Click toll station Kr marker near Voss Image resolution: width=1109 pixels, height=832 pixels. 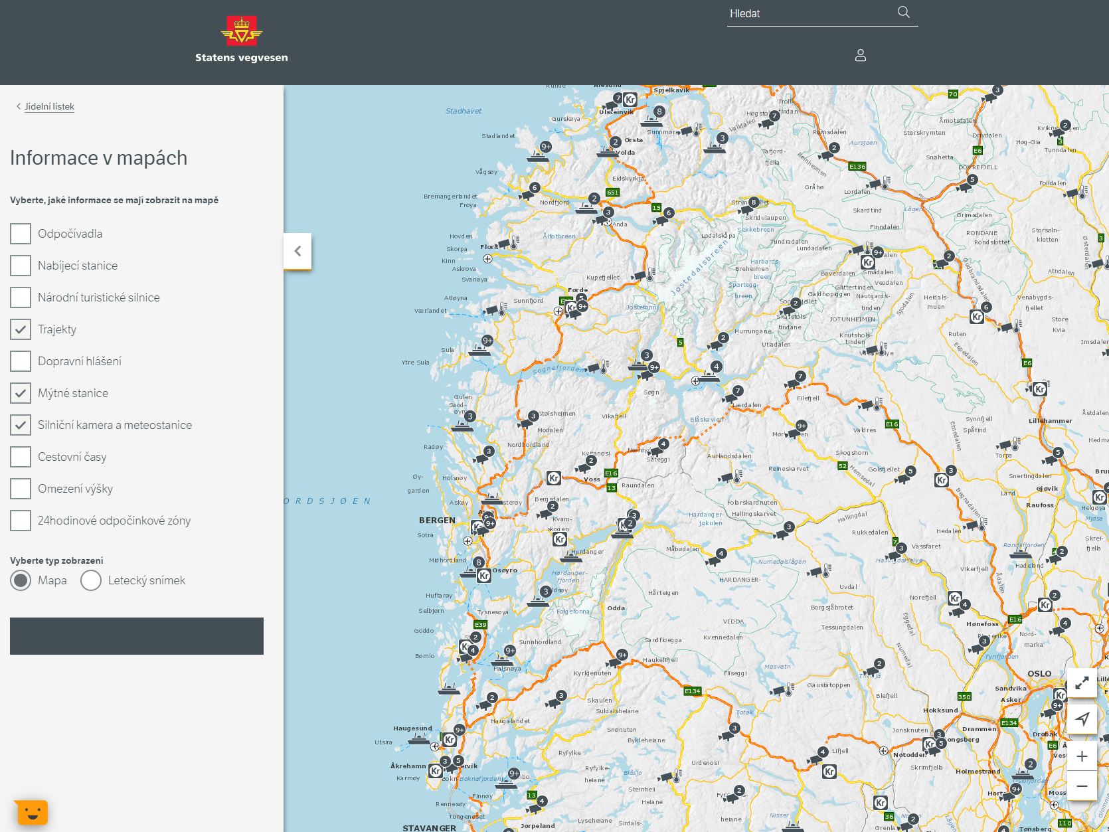pos(553,477)
